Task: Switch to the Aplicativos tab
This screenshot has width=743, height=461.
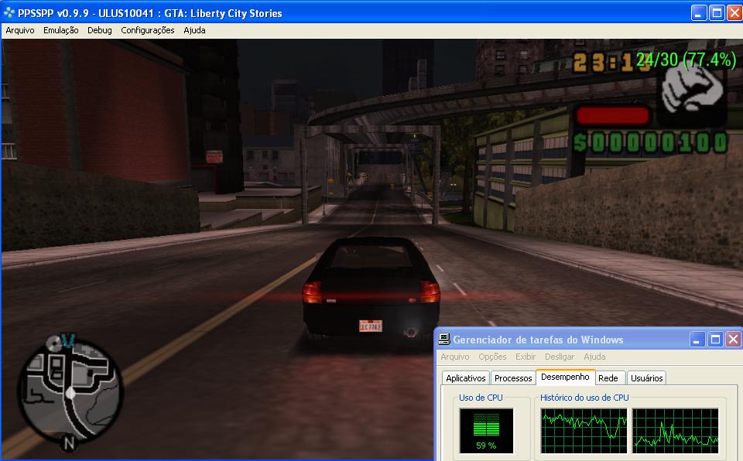Action: (465, 378)
